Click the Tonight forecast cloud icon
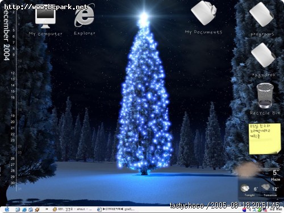 245,188
